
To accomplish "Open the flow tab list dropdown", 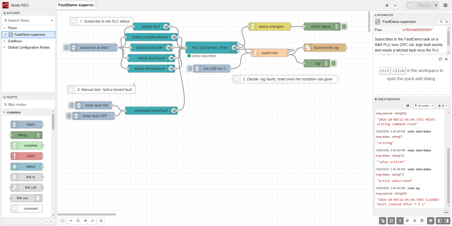I will point(395,5).
